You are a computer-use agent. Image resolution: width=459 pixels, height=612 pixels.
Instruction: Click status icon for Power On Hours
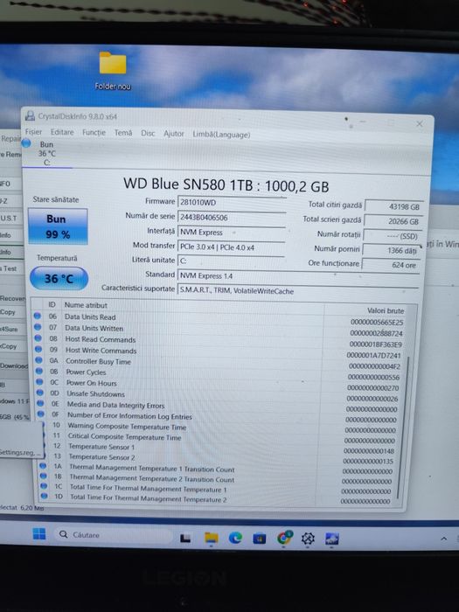pyautogui.click(x=40, y=382)
